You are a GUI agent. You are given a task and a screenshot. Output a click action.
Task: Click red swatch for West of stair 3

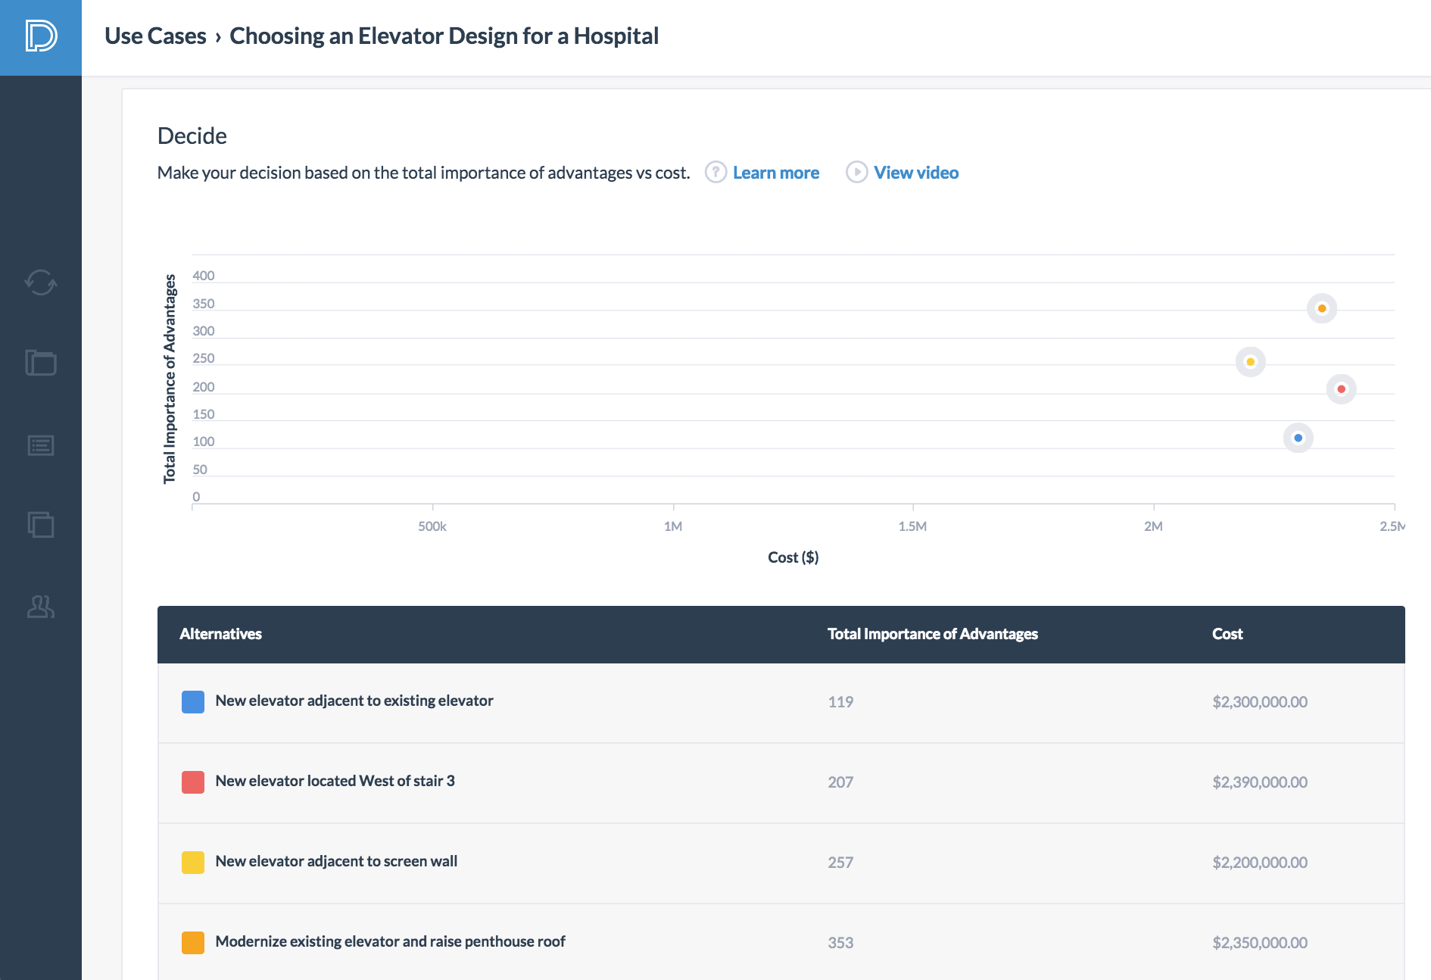click(x=193, y=782)
